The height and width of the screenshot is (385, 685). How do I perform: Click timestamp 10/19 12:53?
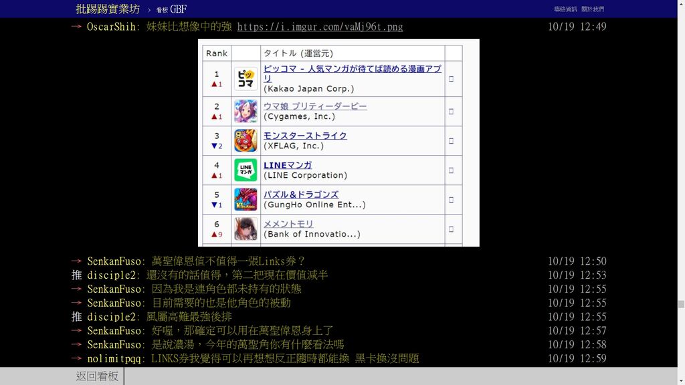click(x=577, y=275)
